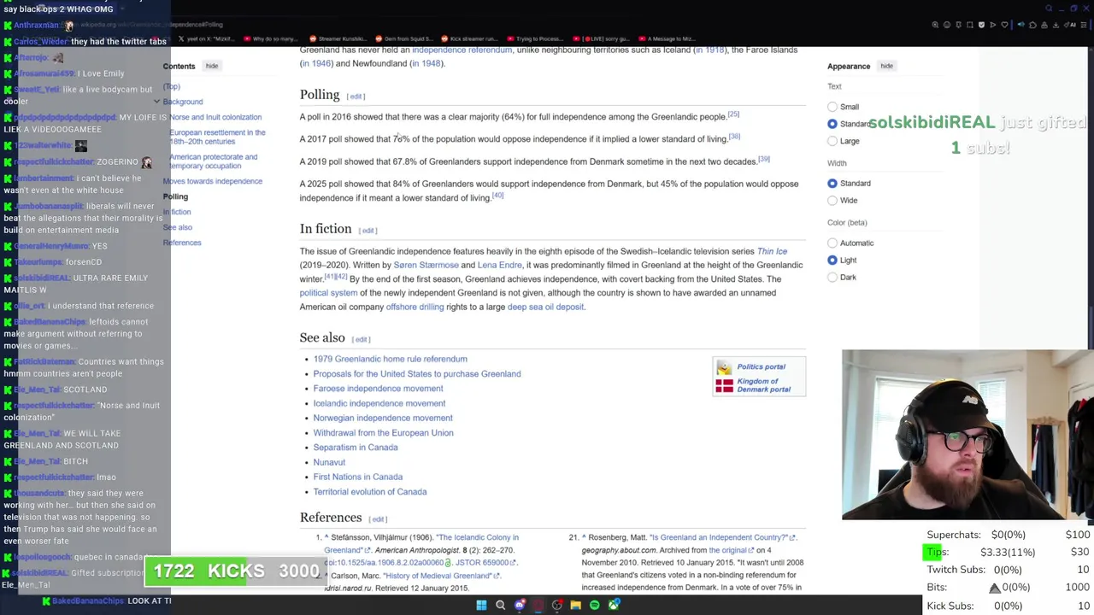This screenshot has width=1094, height=615.
Task: Collapse the Background contents section
Action: pos(156,102)
